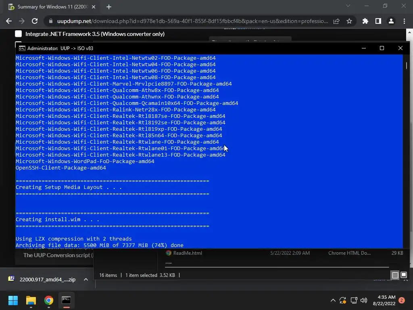Open the Chrome profile avatar
The height and width of the screenshot is (310, 413).
click(x=391, y=21)
